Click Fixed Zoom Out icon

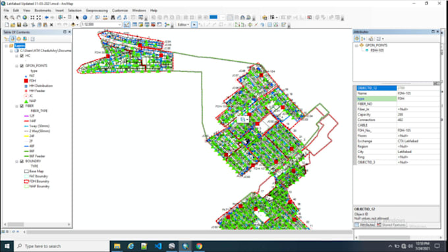pyautogui.click(x=39, y=17)
